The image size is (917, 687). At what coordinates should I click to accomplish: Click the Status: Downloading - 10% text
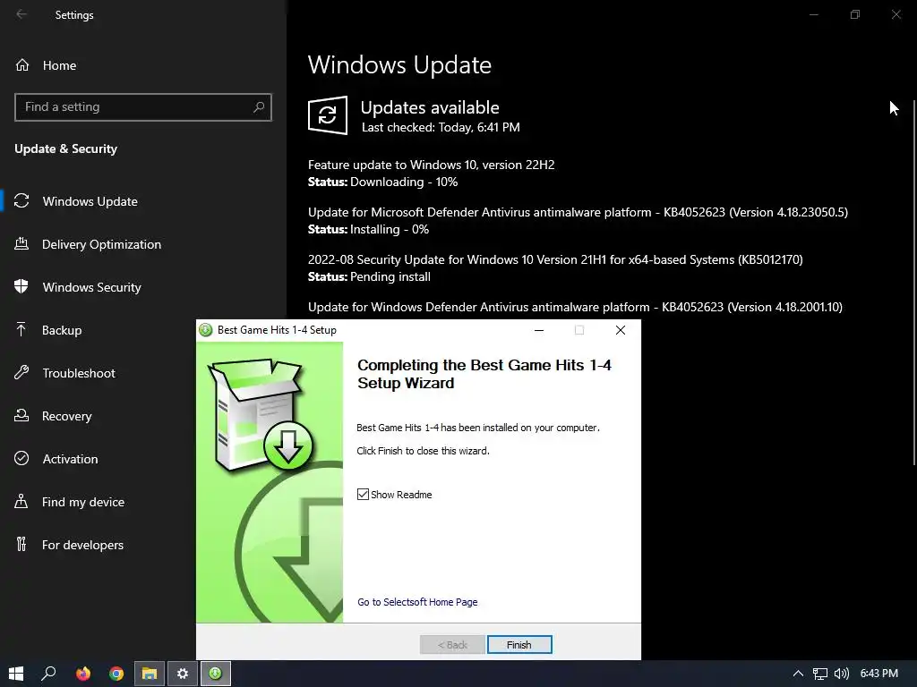click(383, 182)
